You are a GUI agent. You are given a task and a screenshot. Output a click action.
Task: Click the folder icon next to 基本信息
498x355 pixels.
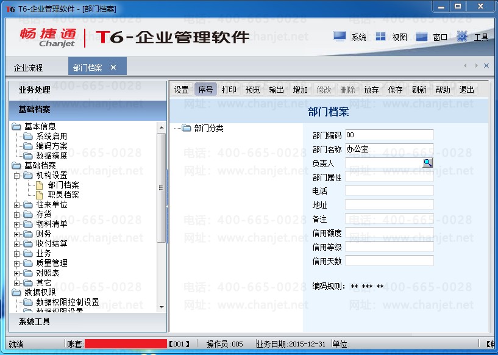(16, 127)
